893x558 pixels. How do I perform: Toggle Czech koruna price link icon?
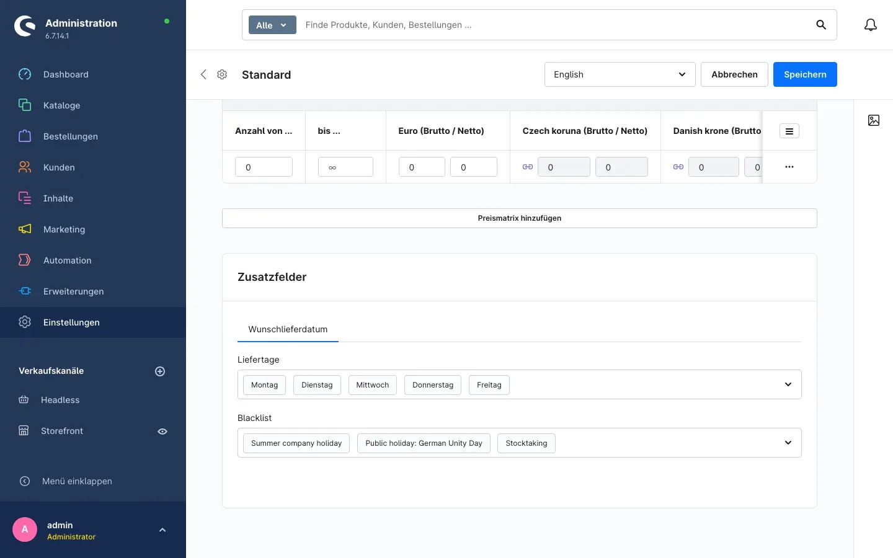[528, 167]
